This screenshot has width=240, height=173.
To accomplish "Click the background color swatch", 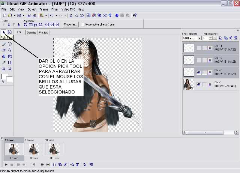I will [9, 79].
